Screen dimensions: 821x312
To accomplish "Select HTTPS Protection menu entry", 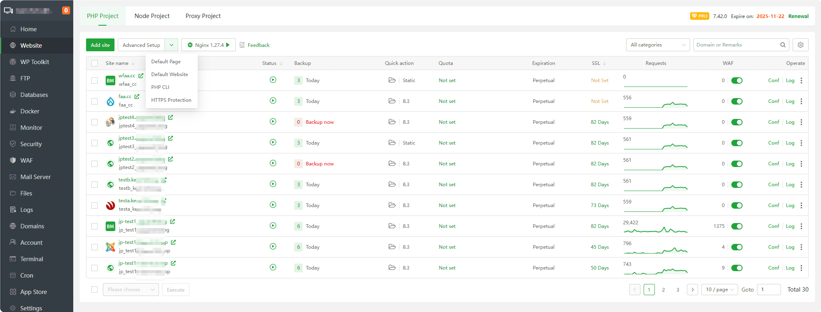I will 171,100.
